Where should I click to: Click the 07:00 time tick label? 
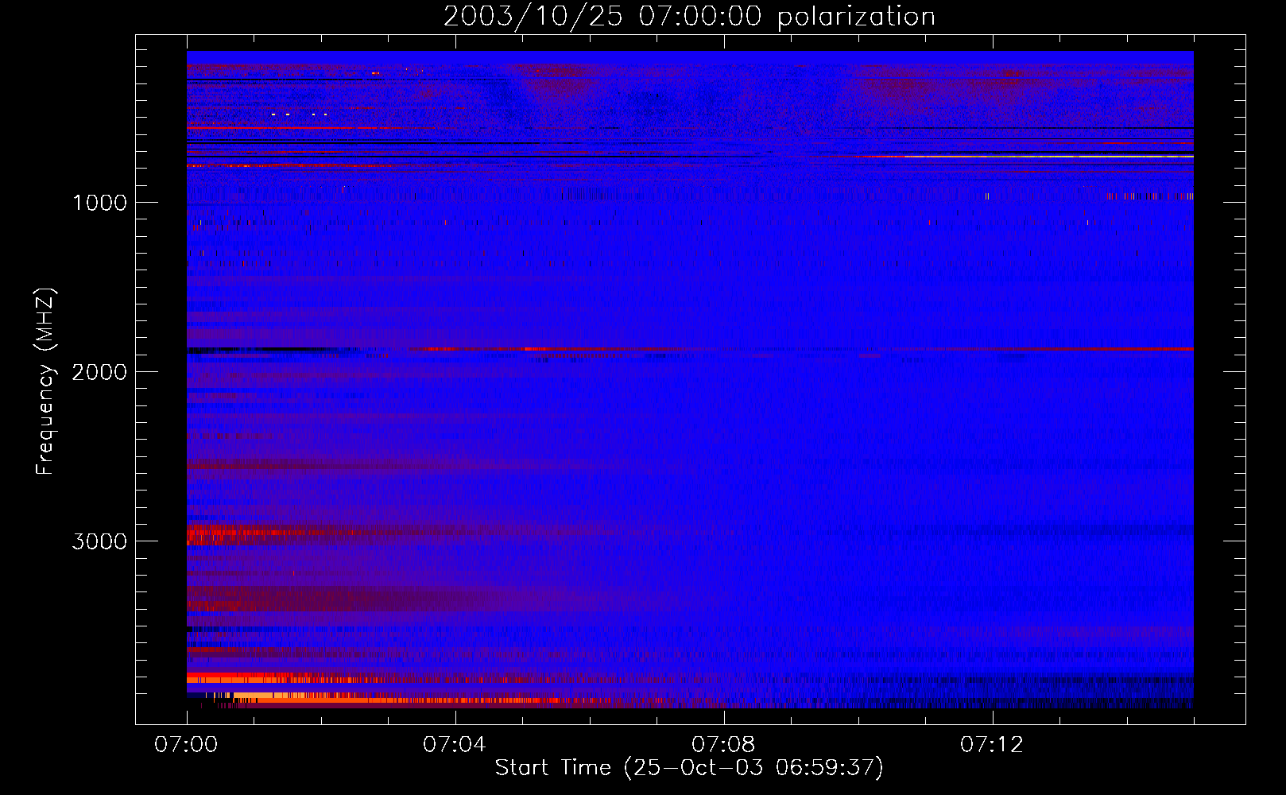coord(186,745)
